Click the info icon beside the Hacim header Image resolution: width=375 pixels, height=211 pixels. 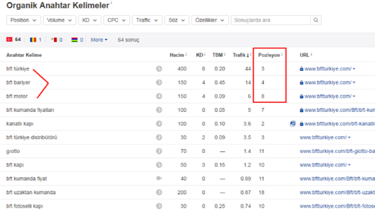click(186, 54)
